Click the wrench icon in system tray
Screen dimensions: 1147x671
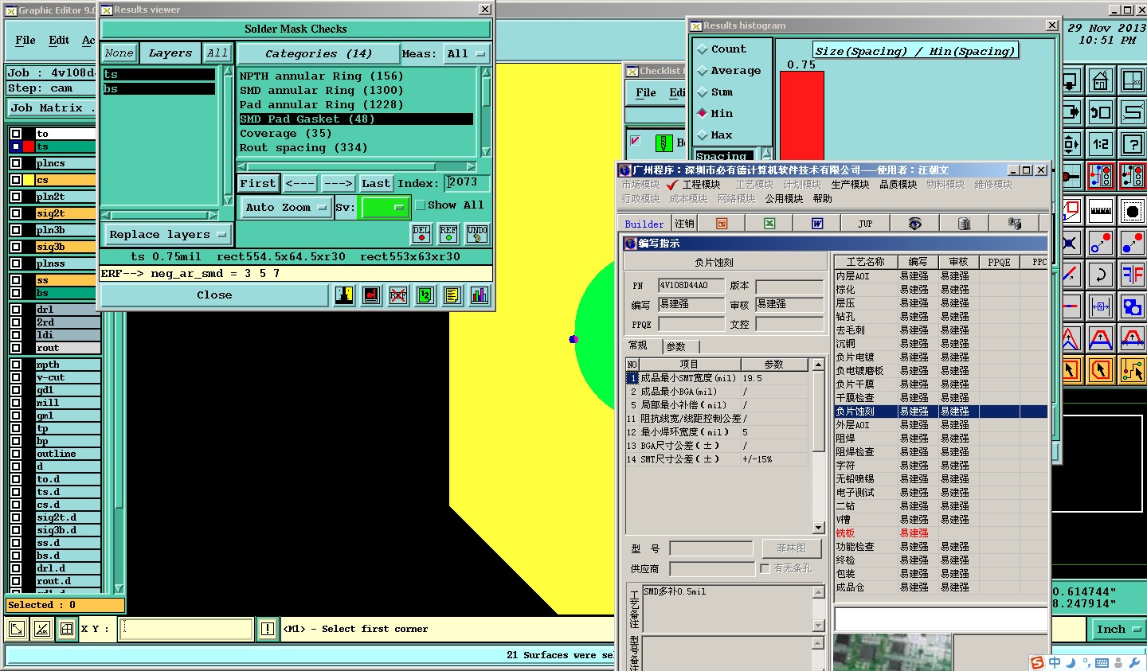click(x=1134, y=662)
